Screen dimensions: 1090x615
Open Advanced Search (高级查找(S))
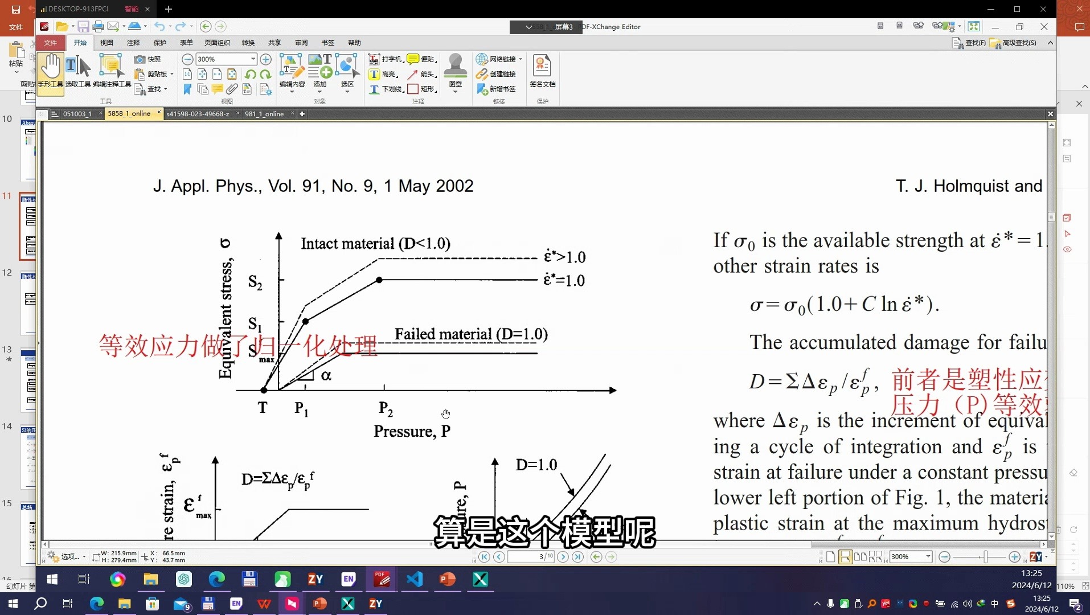point(1013,43)
